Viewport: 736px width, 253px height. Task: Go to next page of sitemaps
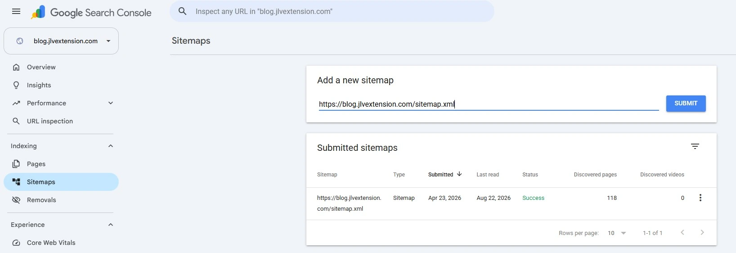702,233
